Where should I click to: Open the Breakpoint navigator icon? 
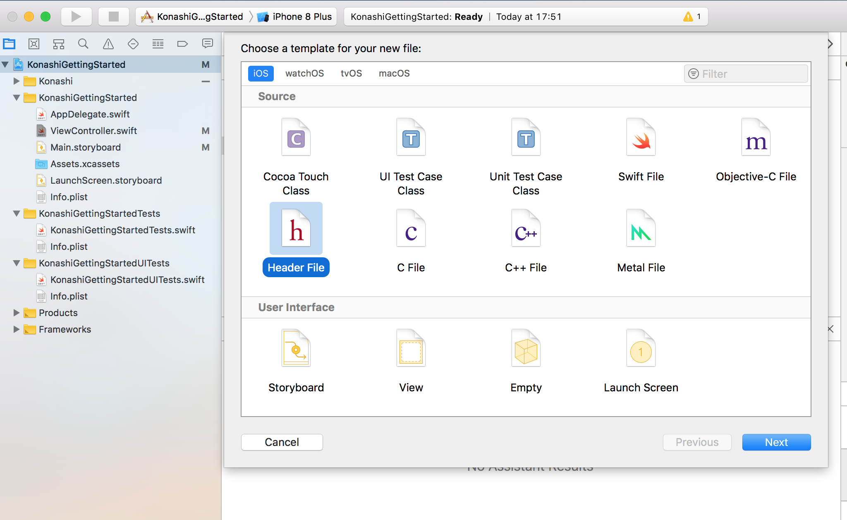[182, 44]
